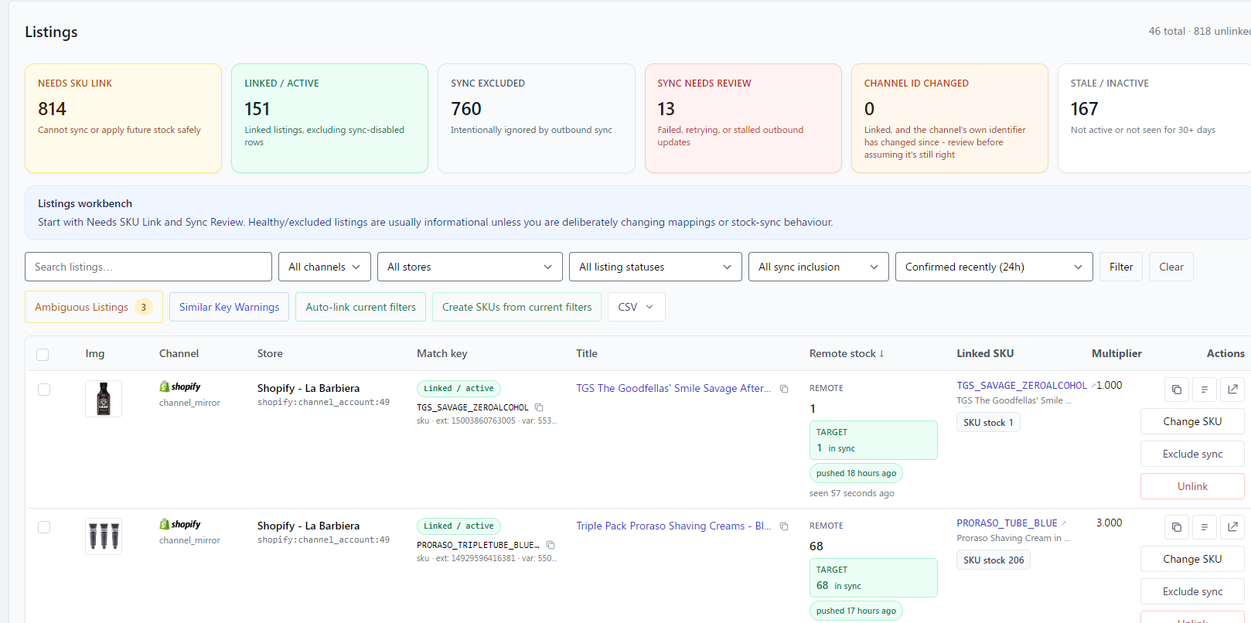Open the Goodfellas aftershave product thumbnail
This screenshot has height=623, width=1251.
[104, 399]
